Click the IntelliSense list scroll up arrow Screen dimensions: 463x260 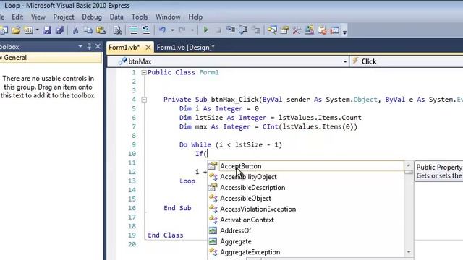pos(409,165)
